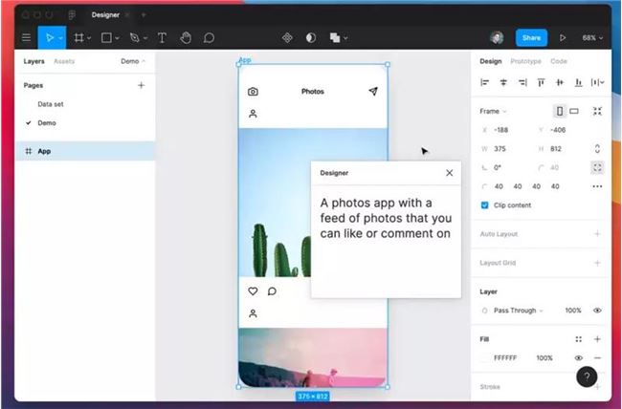Click the Share button
This screenshot has width=622, height=409.
pyautogui.click(x=531, y=37)
